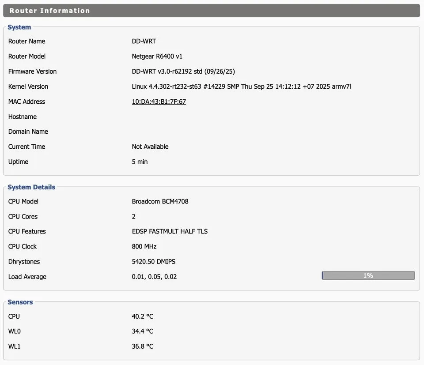
Task: Click the Firmware Version DD-WRT v3.0 text
Action: point(183,71)
